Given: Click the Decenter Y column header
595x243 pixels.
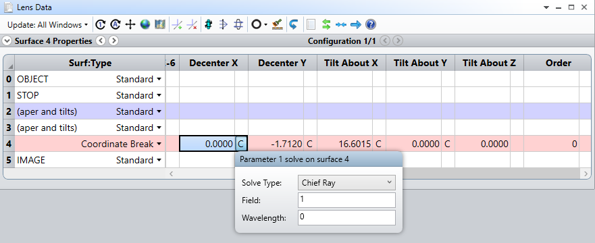Looking at the screenshot, I should click(283, 63).
